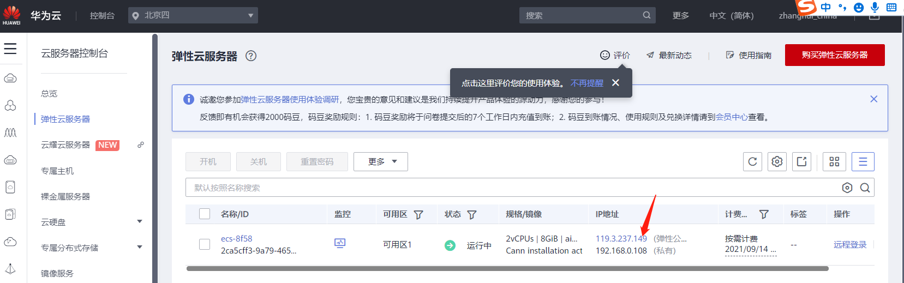Image resolution: width=904 pixels, height=283 pixels.
Task: Click the 评价 smiley feedback button
Action: click(x=615, y=55)
